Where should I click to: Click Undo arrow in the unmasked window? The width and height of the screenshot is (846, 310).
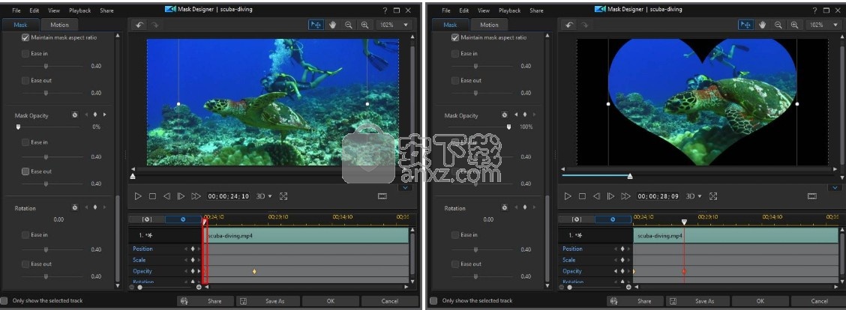[139, 25]
